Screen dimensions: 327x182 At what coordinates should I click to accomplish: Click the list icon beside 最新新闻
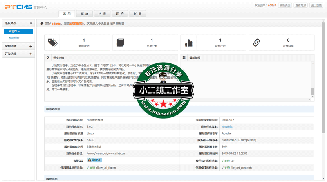(184, 58)
